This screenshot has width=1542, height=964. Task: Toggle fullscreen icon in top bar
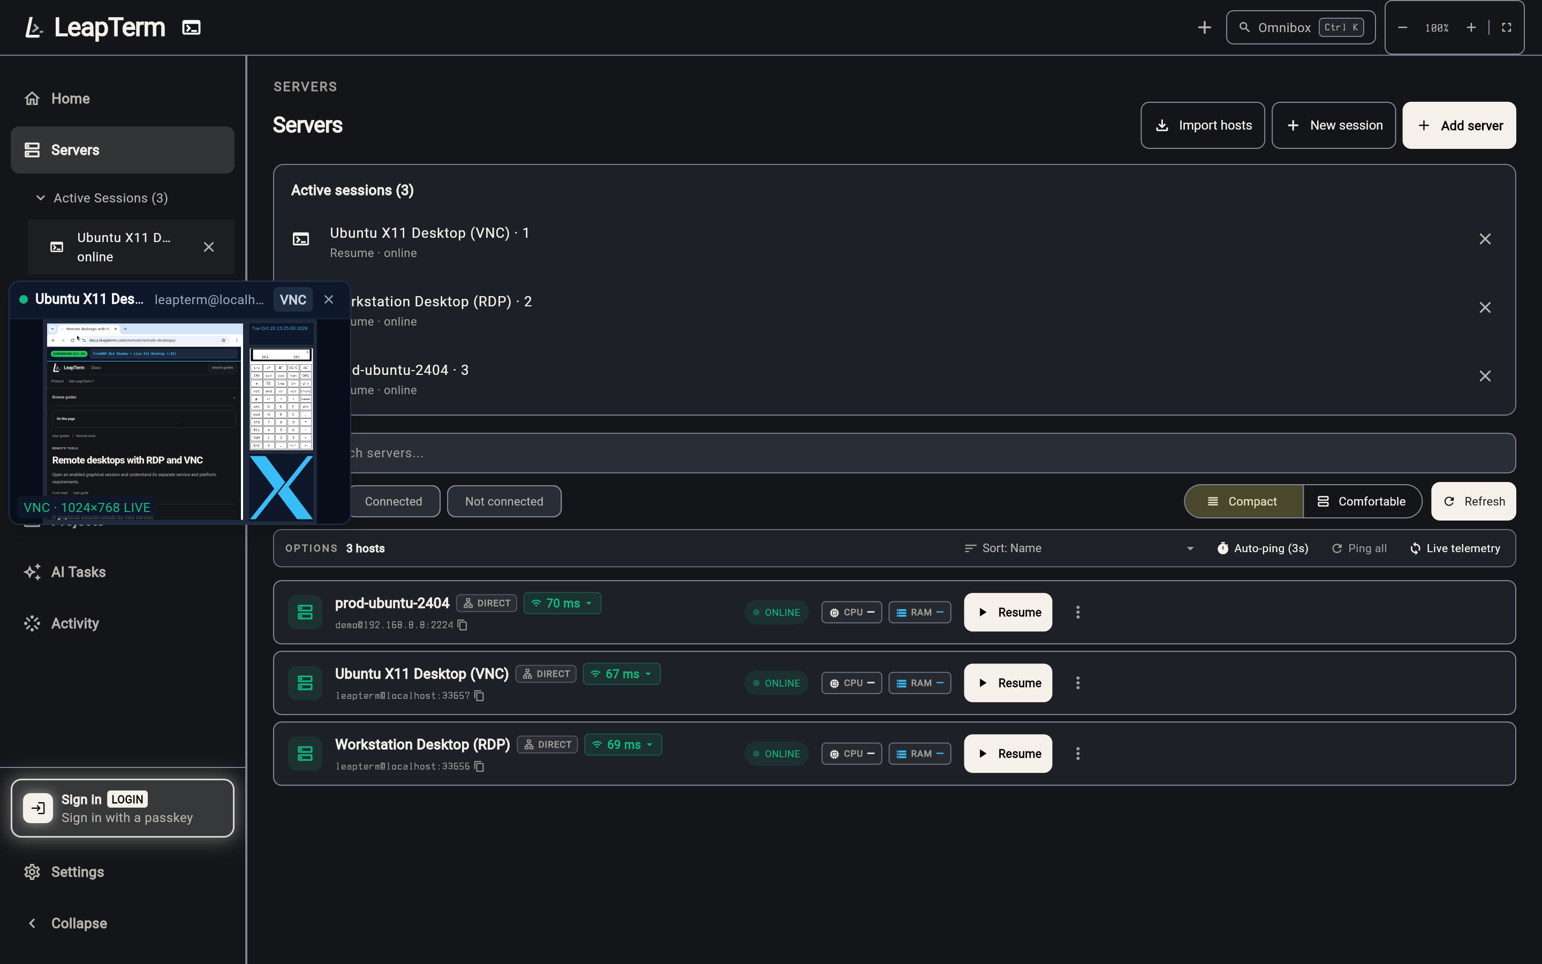(x=1506, y=27)
